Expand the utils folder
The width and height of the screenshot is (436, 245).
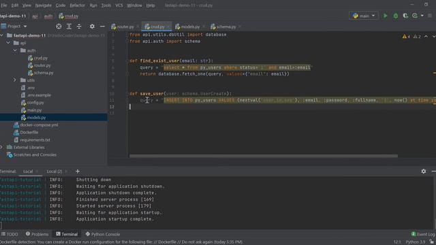point(15,80)
